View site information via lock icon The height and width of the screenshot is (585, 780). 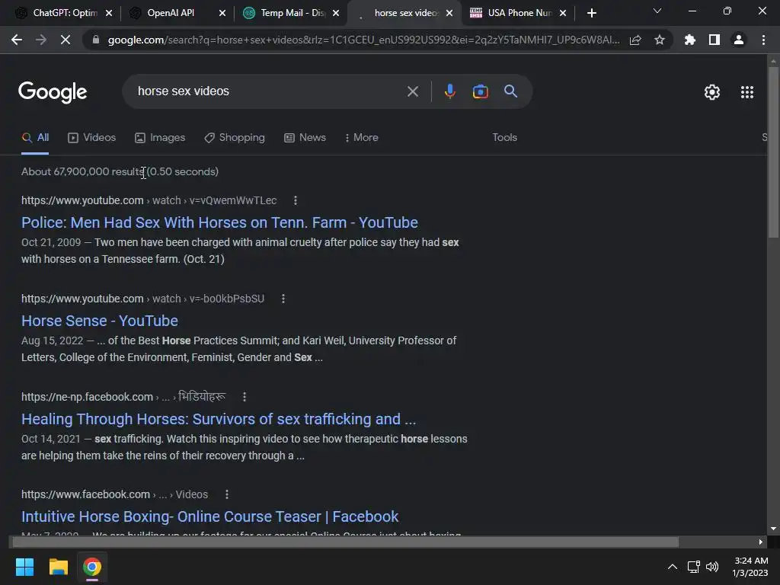point(95,40)
